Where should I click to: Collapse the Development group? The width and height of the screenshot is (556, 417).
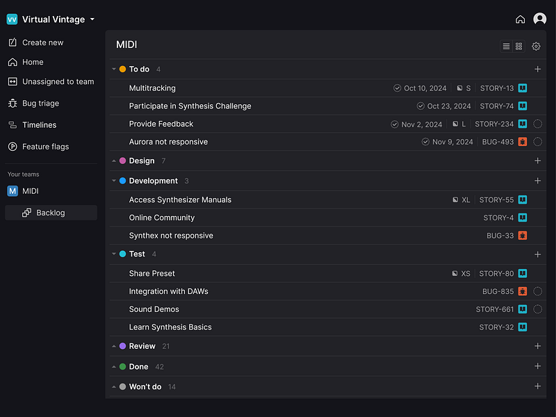click(x=114, y=181)
